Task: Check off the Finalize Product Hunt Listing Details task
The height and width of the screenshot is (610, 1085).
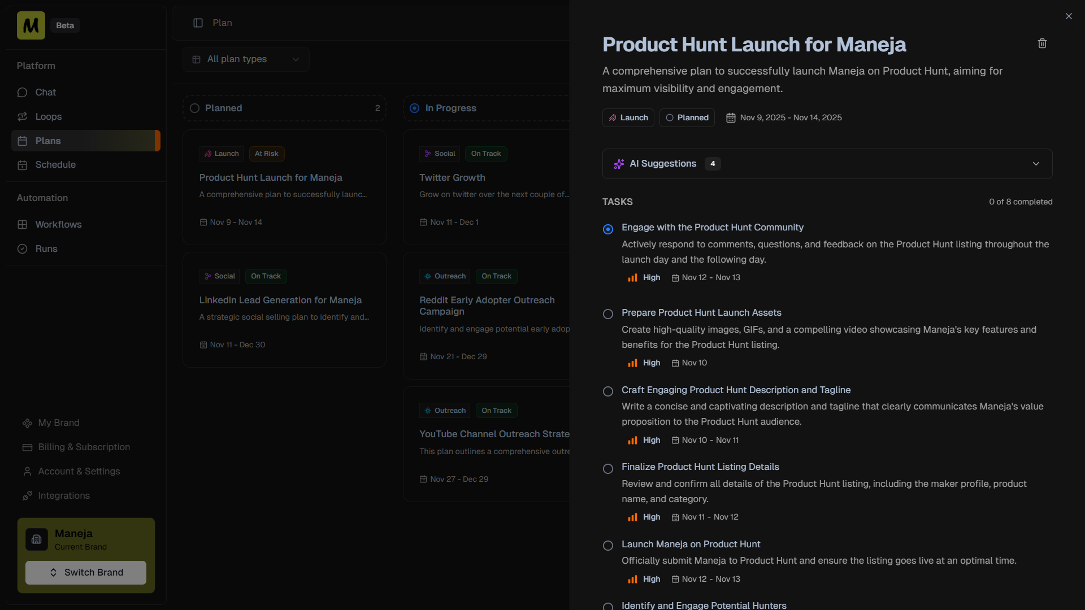Action: [x=608, y=469]
